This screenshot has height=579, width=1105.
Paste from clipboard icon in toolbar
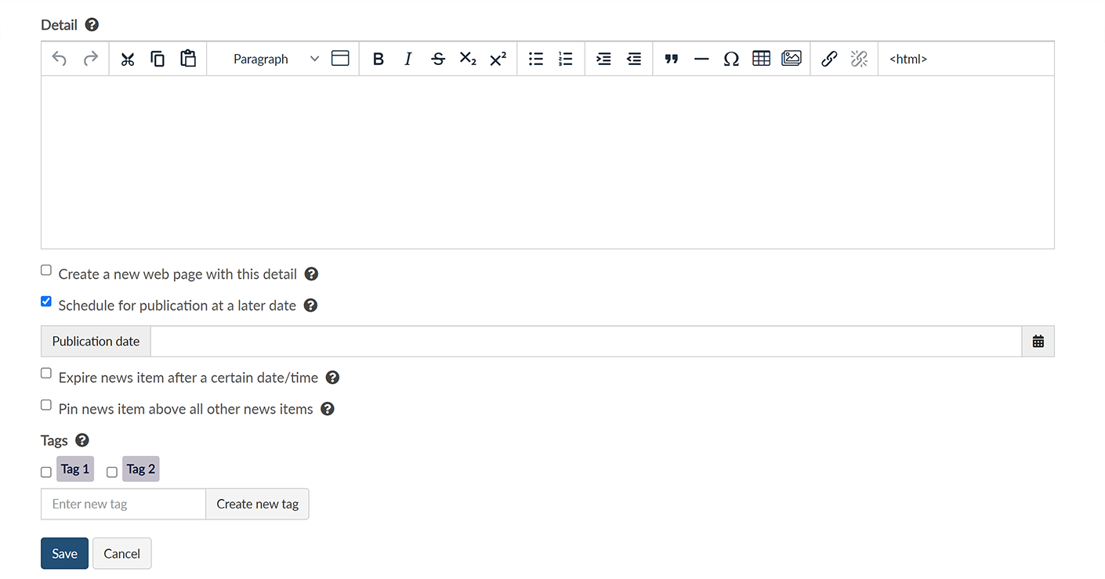pyautogui.click(x=188, y=59)
